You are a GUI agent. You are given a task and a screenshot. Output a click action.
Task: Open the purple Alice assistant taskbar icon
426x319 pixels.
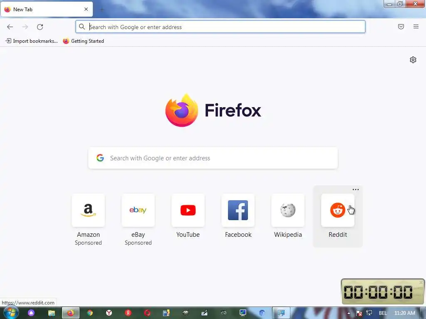[31, 313]
